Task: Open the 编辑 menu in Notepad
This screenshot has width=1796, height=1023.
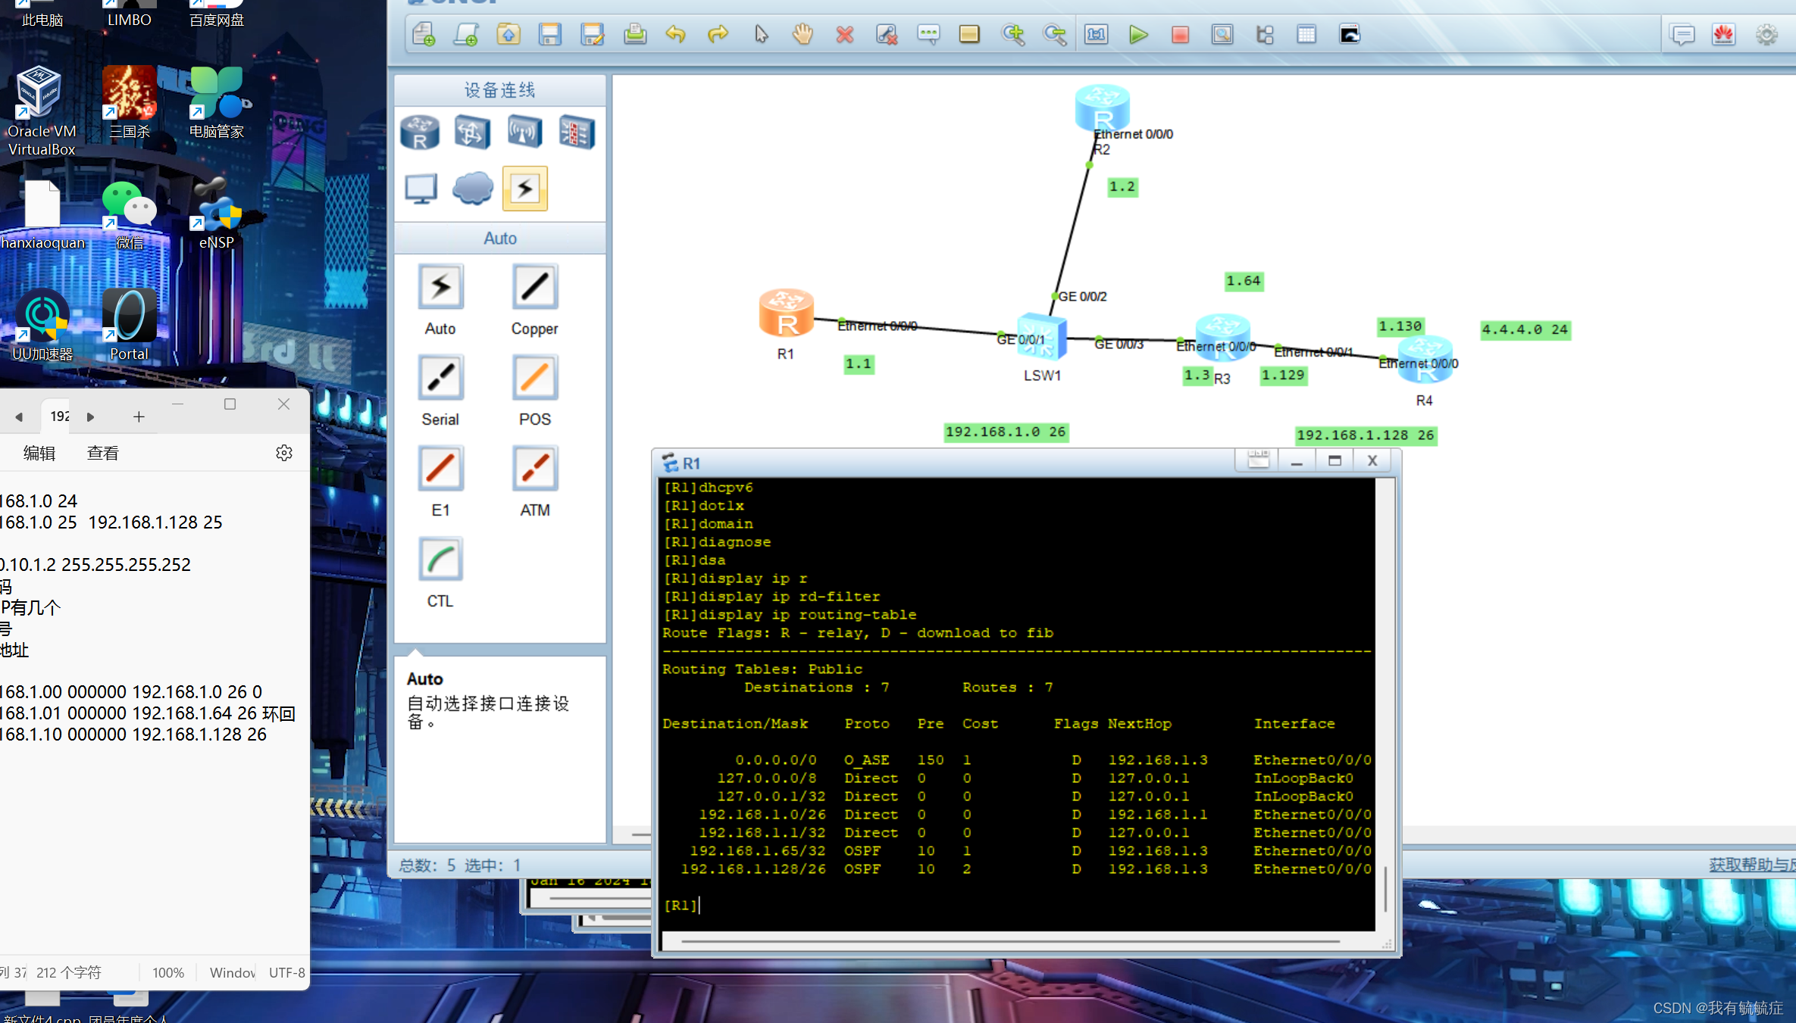Action: click(x=39, y=453)
